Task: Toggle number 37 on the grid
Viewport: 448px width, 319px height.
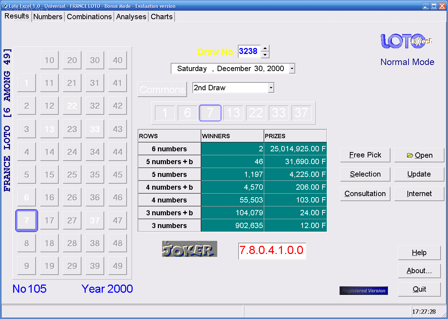Action: click(95, 221)
